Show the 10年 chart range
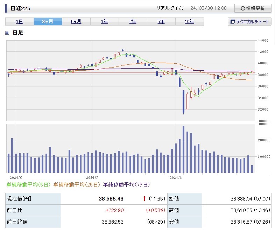 pyautogui.click(x=189, y=22)
